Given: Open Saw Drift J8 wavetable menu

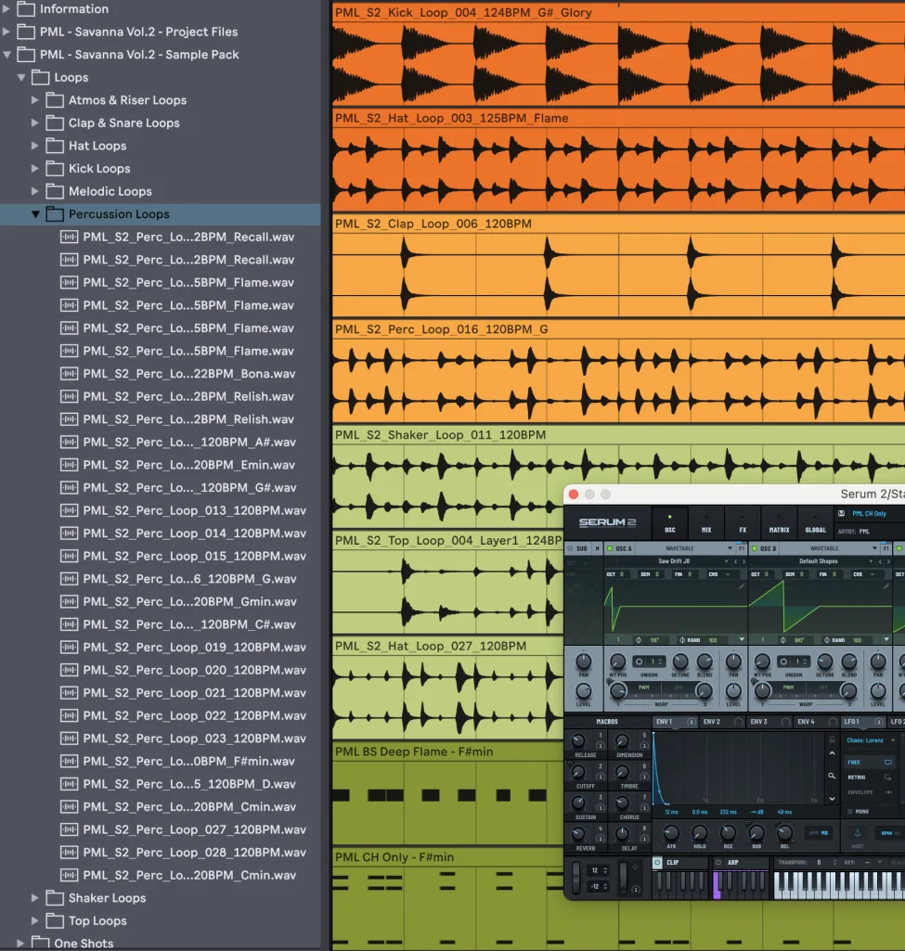Looking at the screenshot, I should [x=674, y=561].
